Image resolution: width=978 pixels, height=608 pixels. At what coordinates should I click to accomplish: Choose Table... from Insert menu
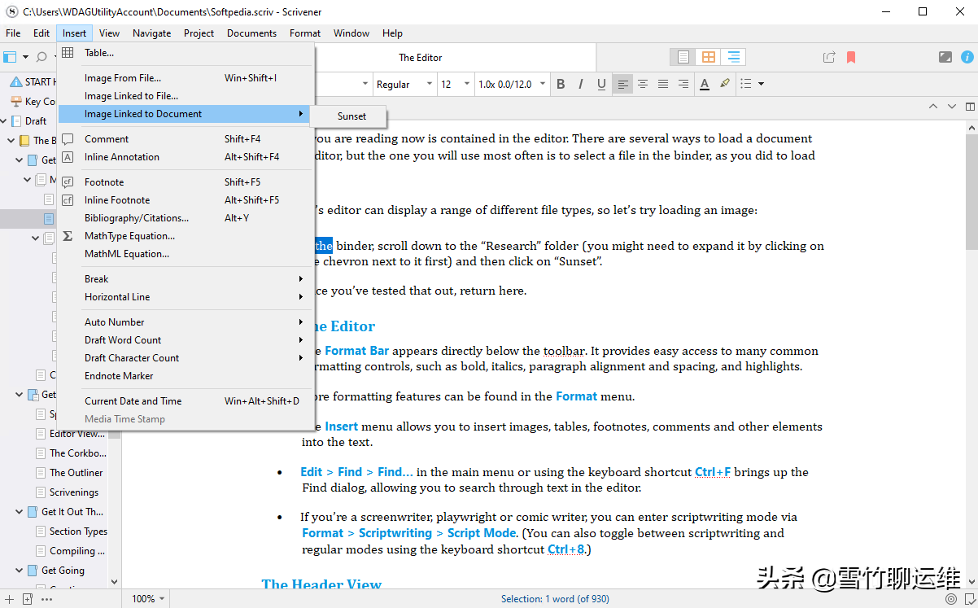click(x=186, y=53)
